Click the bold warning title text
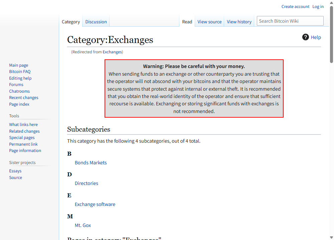334x240 pixels. tap(194, 66)
